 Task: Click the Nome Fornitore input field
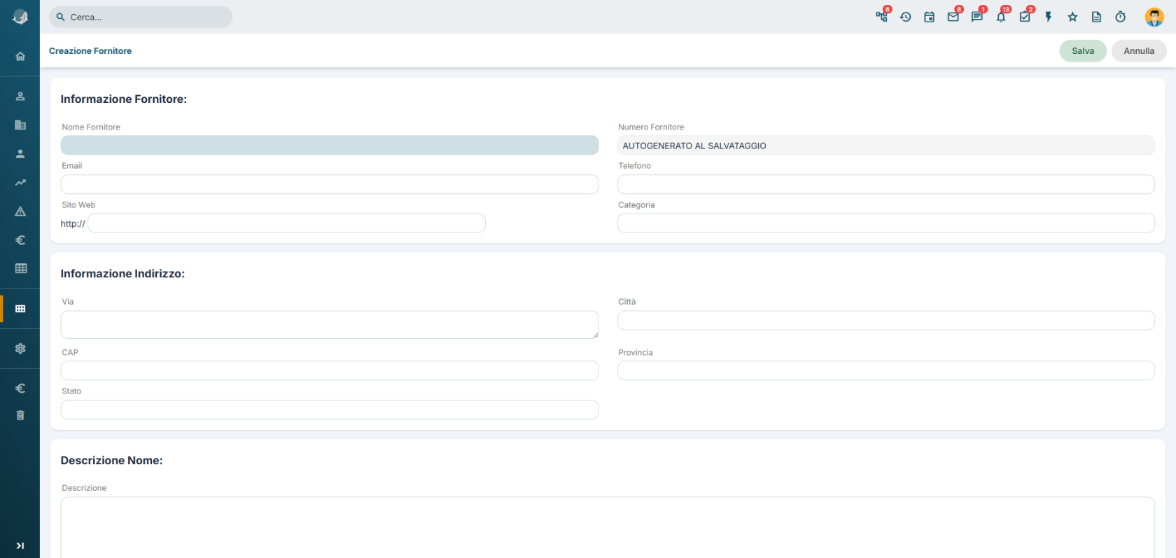330,145
